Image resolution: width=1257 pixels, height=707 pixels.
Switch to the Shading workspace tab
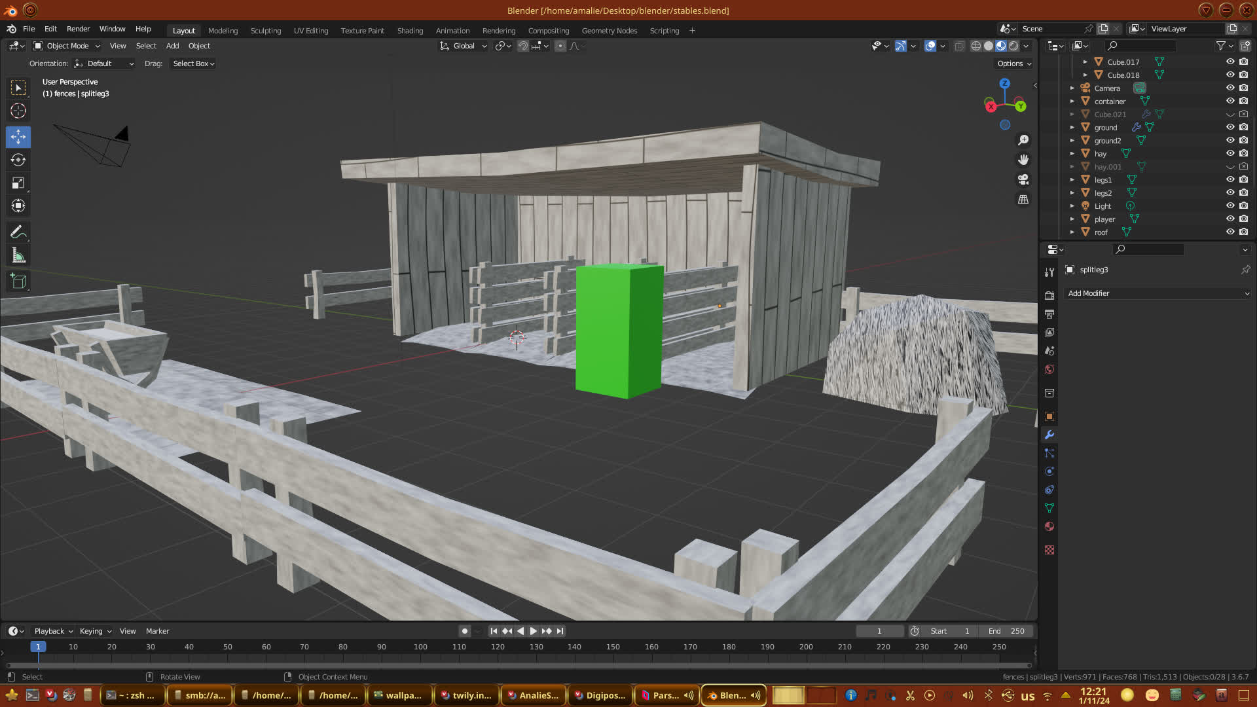[410, 31]
